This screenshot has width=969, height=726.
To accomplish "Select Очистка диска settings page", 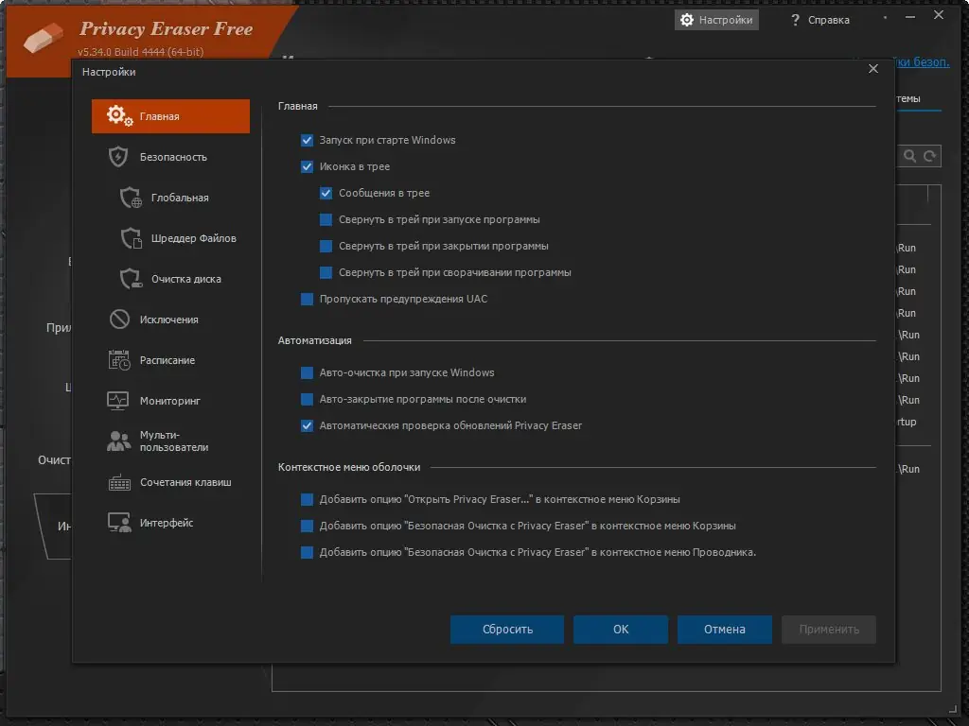I will [170, 279].
